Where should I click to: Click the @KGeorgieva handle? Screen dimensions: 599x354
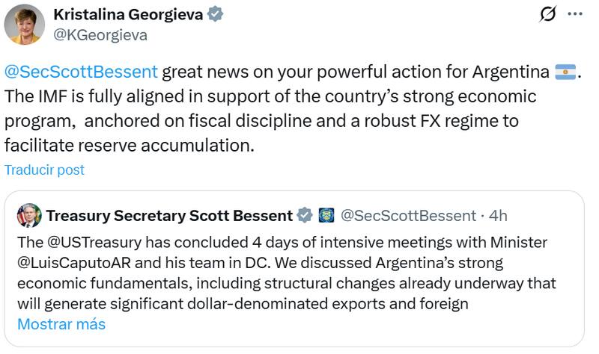pyautogui.click(x=100, y=34)
